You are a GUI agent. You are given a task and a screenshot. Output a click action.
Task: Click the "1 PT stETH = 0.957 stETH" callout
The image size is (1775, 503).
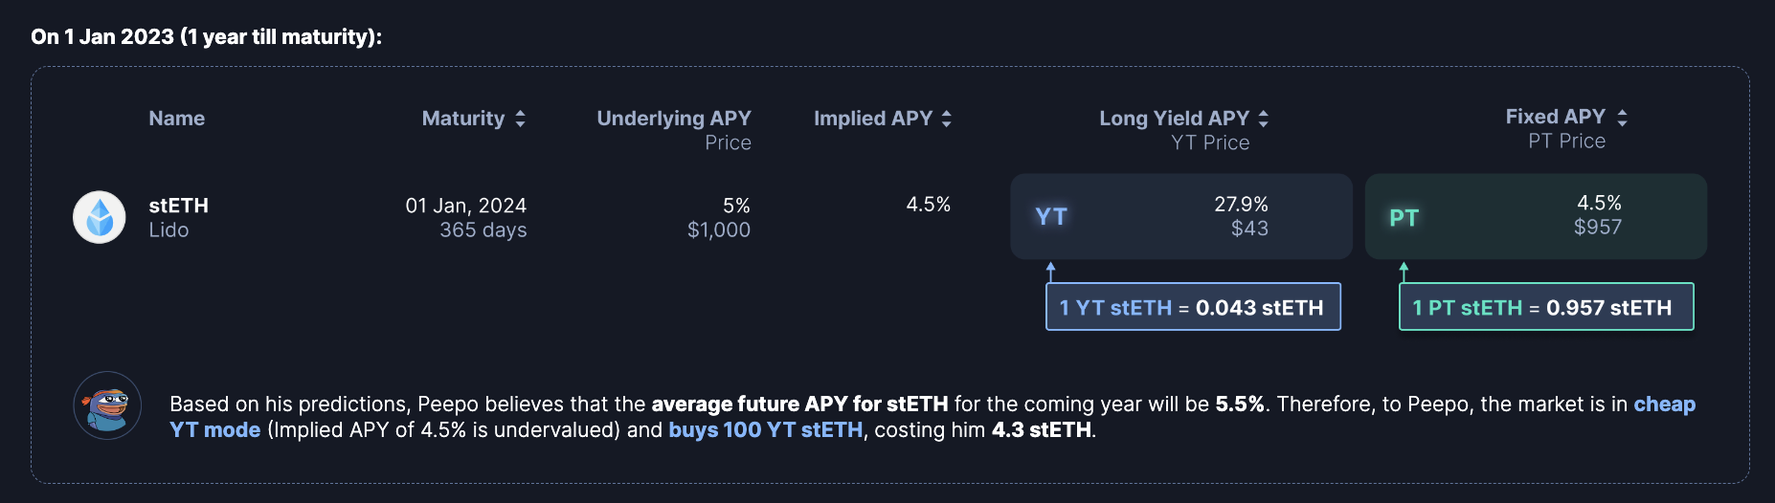click(1545, 307)
